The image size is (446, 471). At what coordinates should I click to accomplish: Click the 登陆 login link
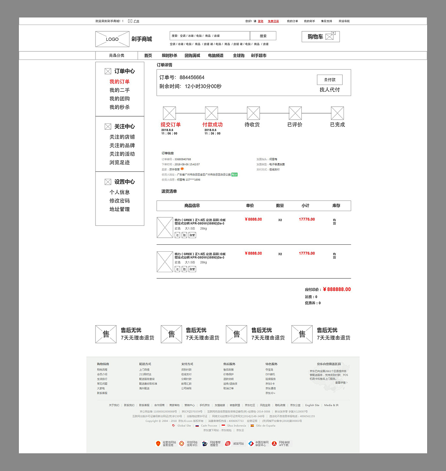pyautogui.click(x=261, y=21)
